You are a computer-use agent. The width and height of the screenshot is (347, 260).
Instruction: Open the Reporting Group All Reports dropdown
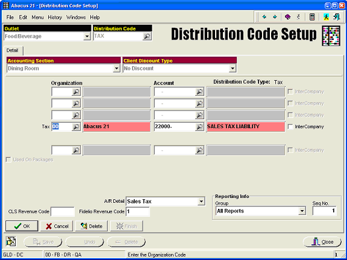302,211
